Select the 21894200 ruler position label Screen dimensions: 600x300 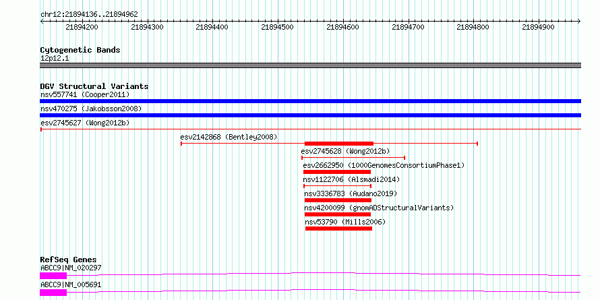tap(82, 27)
